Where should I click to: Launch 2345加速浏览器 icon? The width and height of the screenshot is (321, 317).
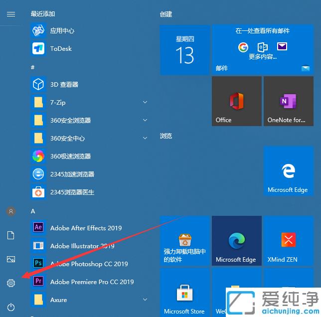point(38,174)
